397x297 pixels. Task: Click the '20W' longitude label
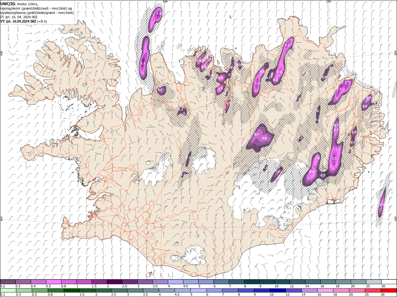(165, 2)
